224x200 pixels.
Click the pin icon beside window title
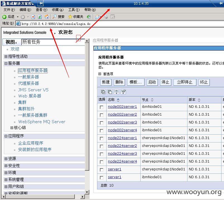click(40, 3)
